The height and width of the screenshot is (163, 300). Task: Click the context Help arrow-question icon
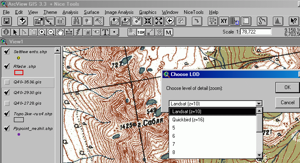[x=293, y=21]
